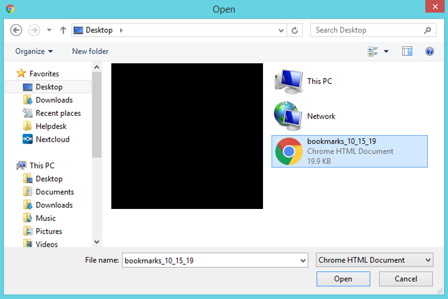Open the File name dropdown arrow
The image size is (448, 299).
[x=303, y=260]
